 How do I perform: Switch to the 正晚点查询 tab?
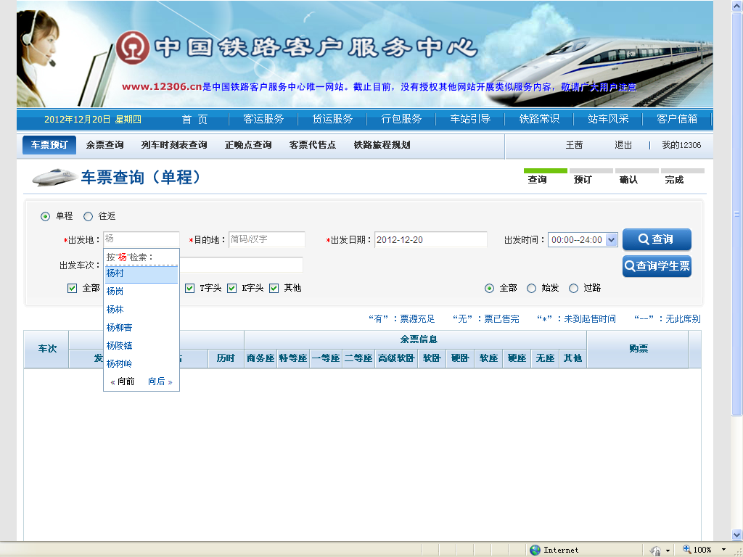coord(248,145)
